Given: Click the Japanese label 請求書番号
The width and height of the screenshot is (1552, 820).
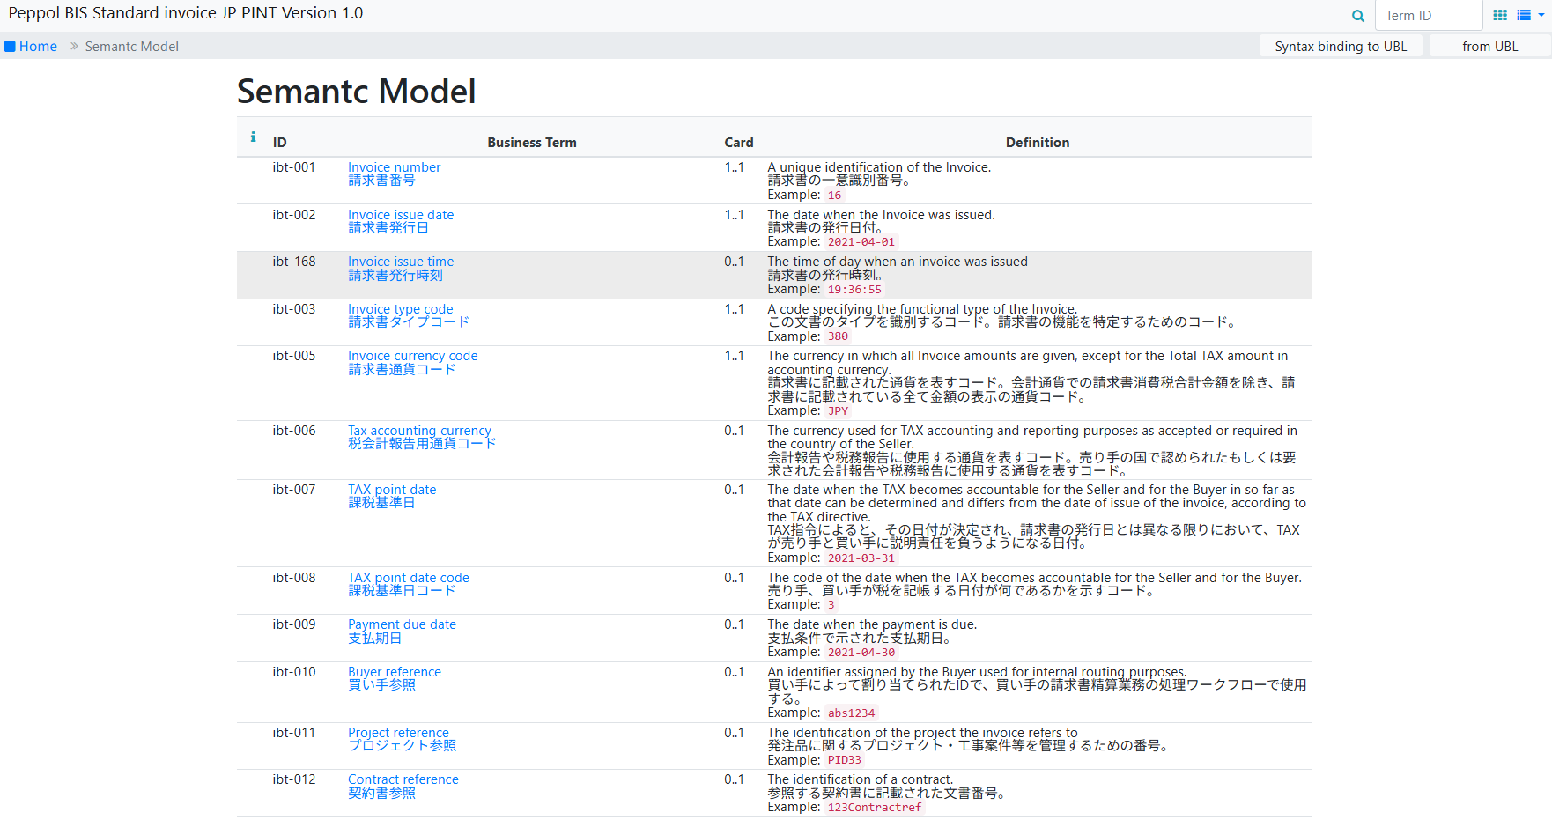Looking at the screenshot, I should [381, 181].
